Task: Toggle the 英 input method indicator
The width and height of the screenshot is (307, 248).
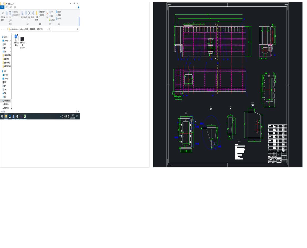Action: pyautogui.click(x=66, y=116)
